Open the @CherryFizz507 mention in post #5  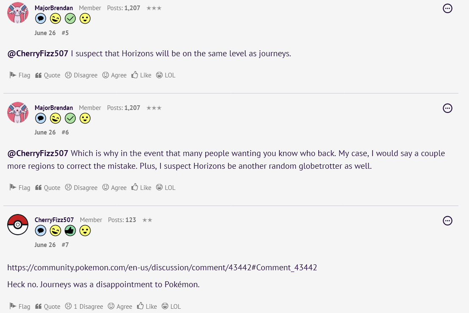point(38,54)
